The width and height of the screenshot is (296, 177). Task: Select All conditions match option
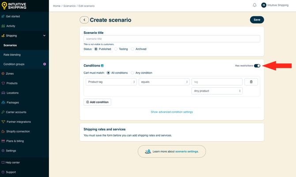pos(108,73)
